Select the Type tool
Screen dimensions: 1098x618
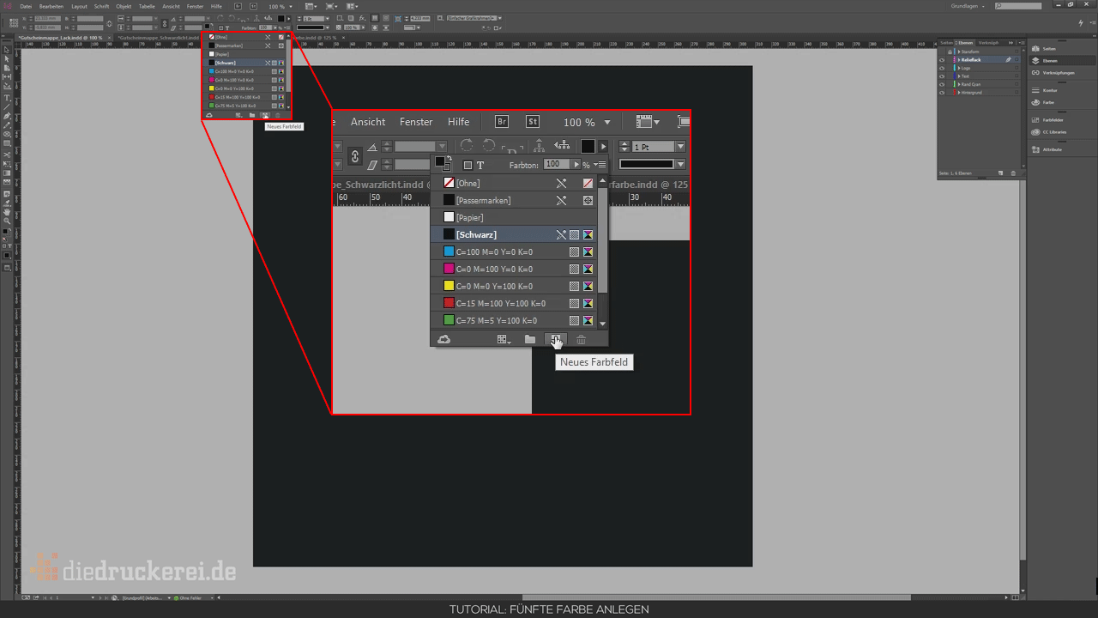pos(7,97)
